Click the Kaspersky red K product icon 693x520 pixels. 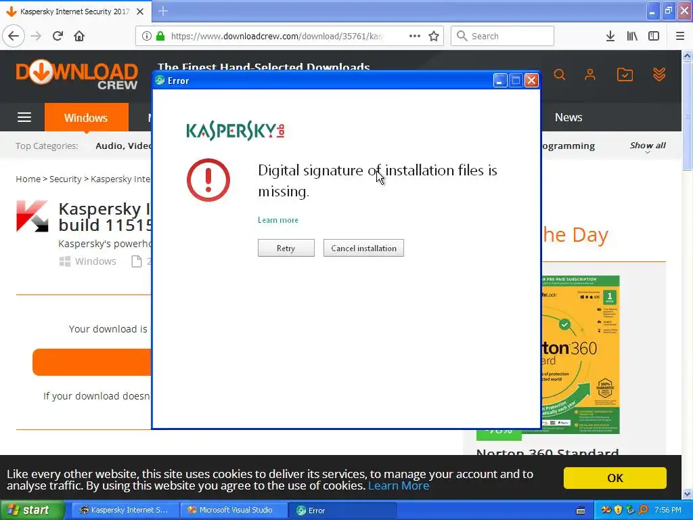click(32, 216)
